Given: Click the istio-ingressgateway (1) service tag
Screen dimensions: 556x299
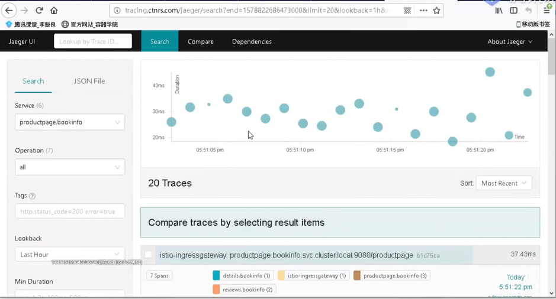Looking at the screenshot, I should [314, 275].
